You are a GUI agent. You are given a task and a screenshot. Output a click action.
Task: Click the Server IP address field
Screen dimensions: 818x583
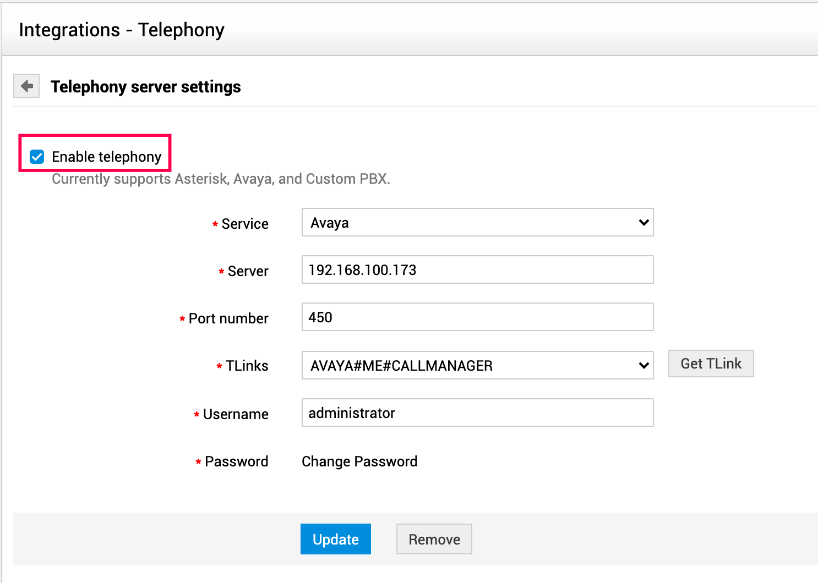click(x=477, y=270)
